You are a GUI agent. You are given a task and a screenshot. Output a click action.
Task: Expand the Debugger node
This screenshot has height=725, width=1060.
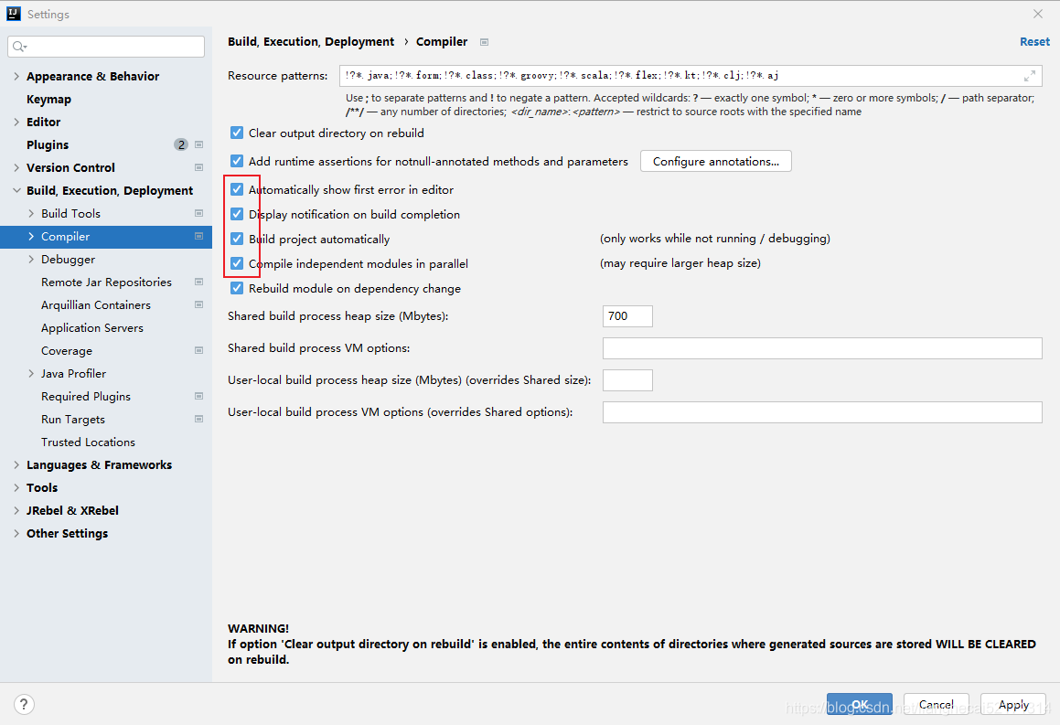click(x=31, y=260)
